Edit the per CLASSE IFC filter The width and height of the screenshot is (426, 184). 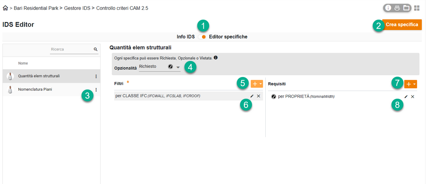pos(252,96)
